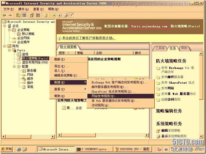Viewport: 206px width, 154px height.
Task: Choose 导出(E) in the context menu
Action: pyautogui.click(x=68, y=66)
